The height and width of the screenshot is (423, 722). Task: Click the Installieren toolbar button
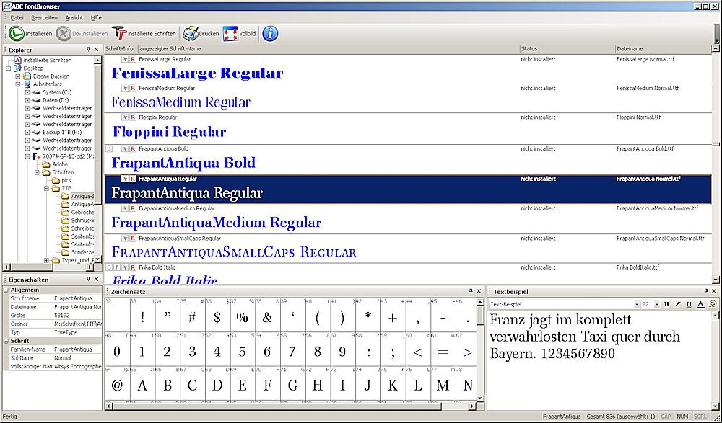[x=30, y=33]
